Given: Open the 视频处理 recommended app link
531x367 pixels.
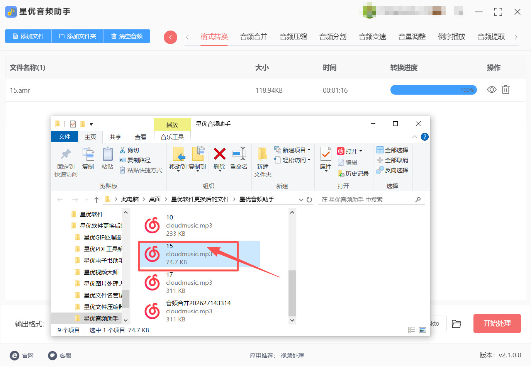Looking at the screenshot, I should pos(292,356).
